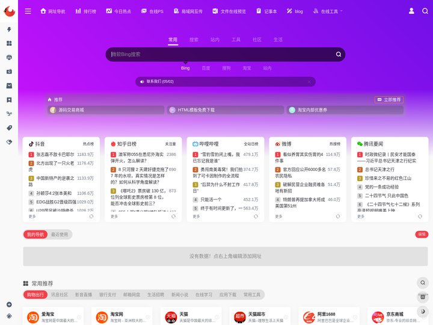Refresh the 腾讯要闻 card
433x325 pixels.
tap(420, 217)
